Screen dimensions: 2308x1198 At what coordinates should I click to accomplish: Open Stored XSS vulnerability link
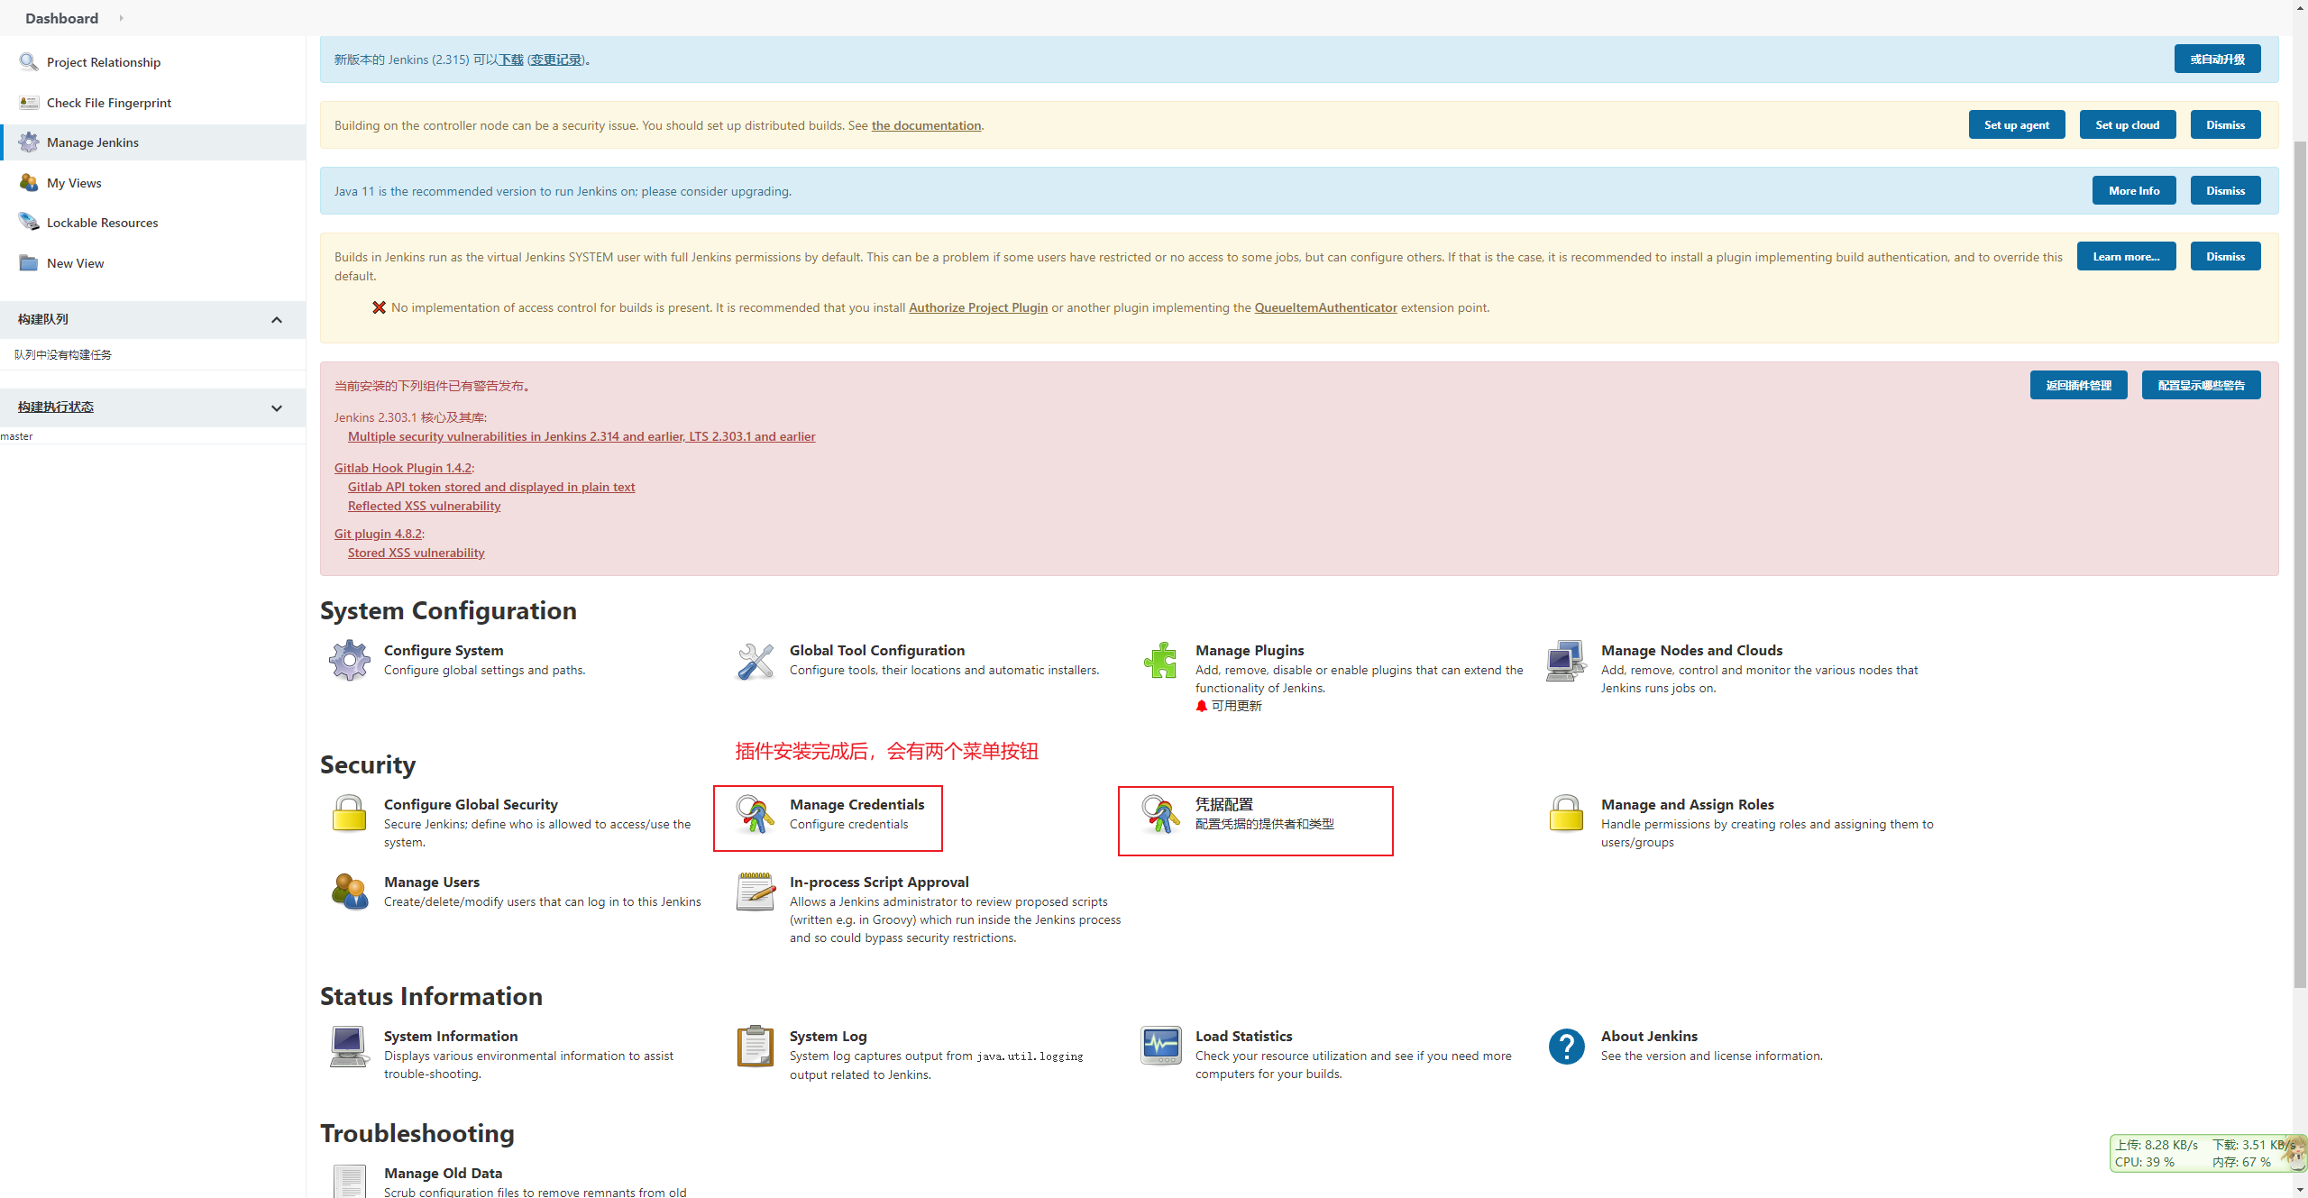coord(417,553)
